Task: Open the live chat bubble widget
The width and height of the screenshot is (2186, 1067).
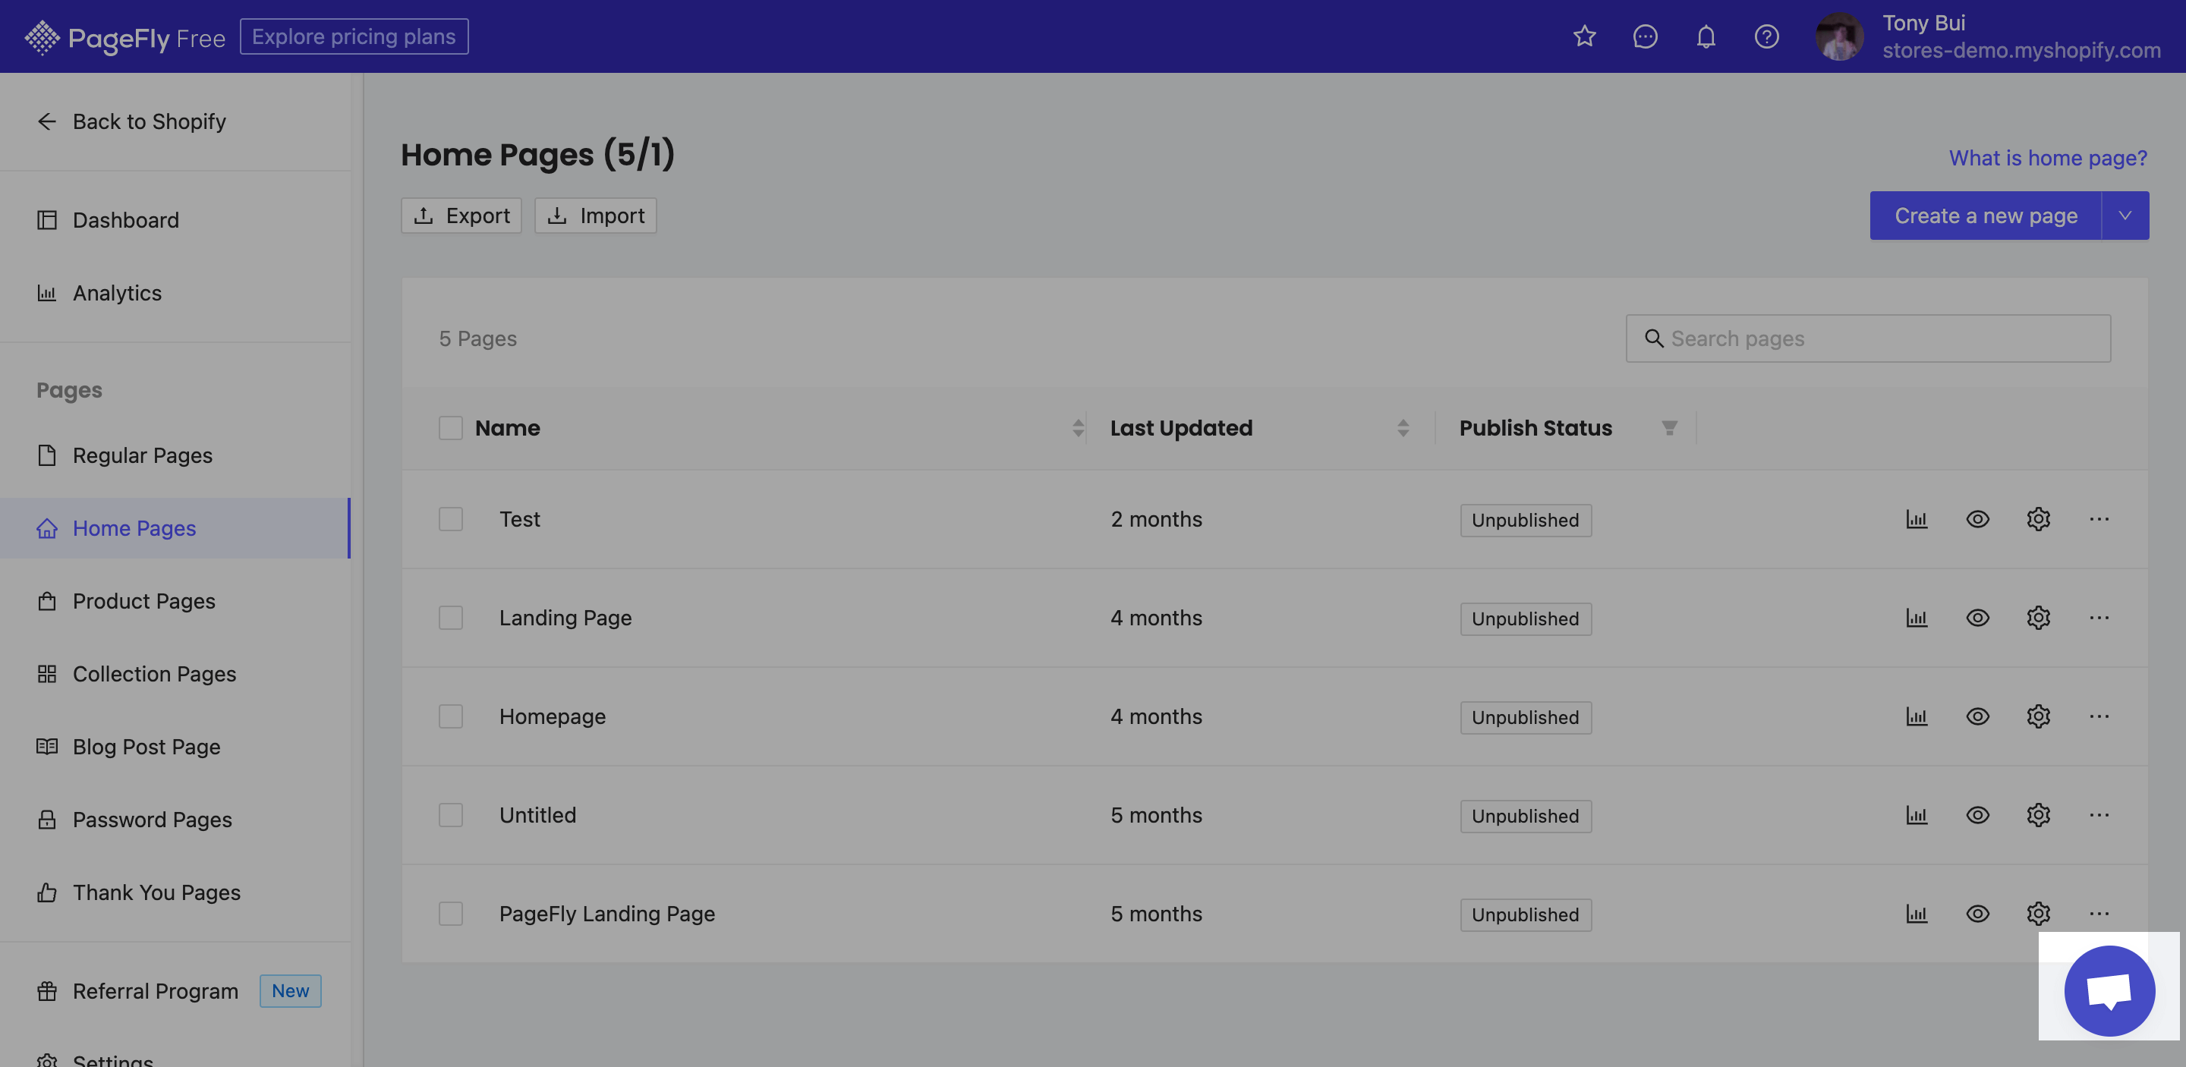Action: click(x=2109, y=990)
